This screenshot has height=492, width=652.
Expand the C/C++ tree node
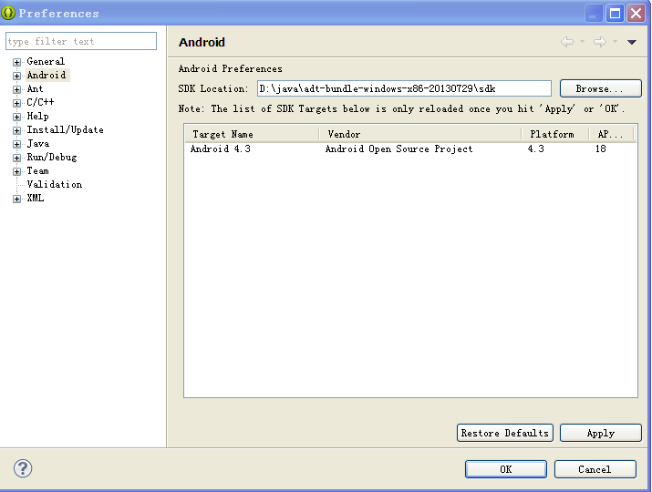click(x=16, y=103)
